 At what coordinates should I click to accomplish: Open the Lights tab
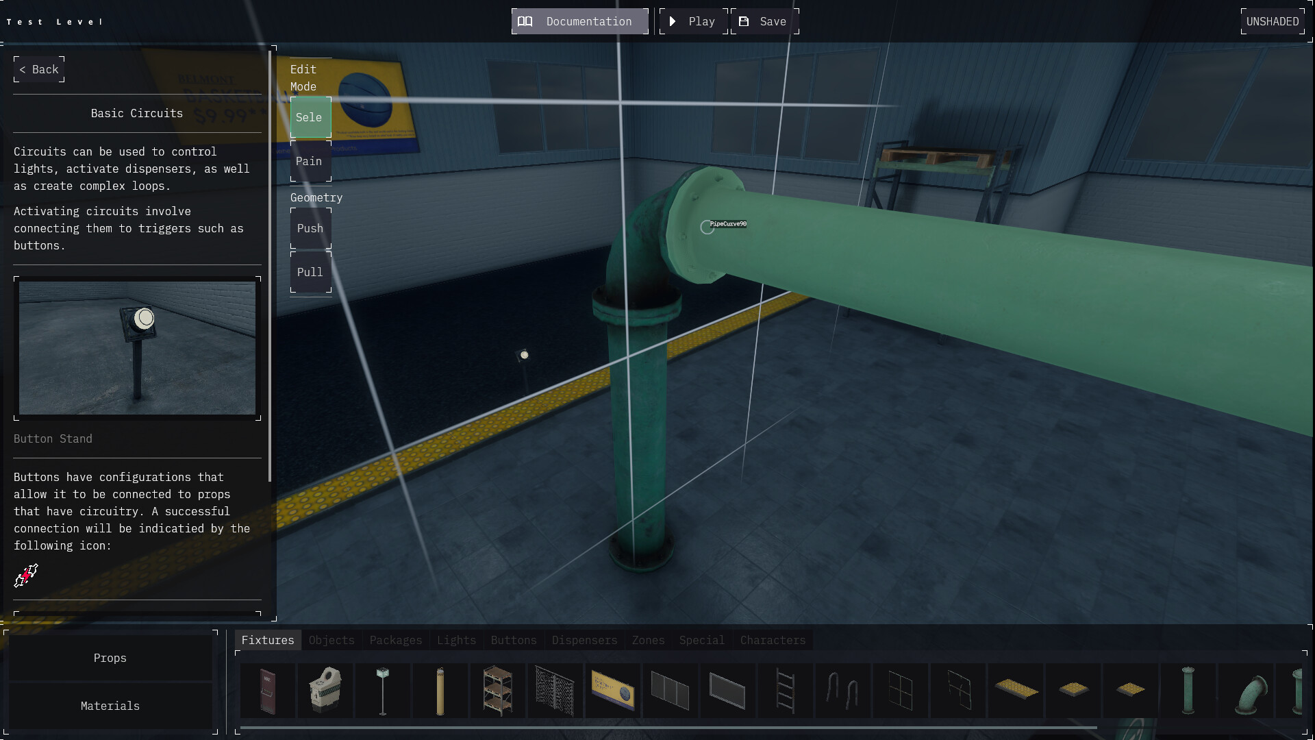(456, 640)
